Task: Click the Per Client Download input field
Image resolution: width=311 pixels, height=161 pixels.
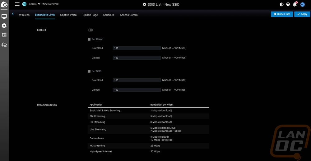Action: click(137, 48)
